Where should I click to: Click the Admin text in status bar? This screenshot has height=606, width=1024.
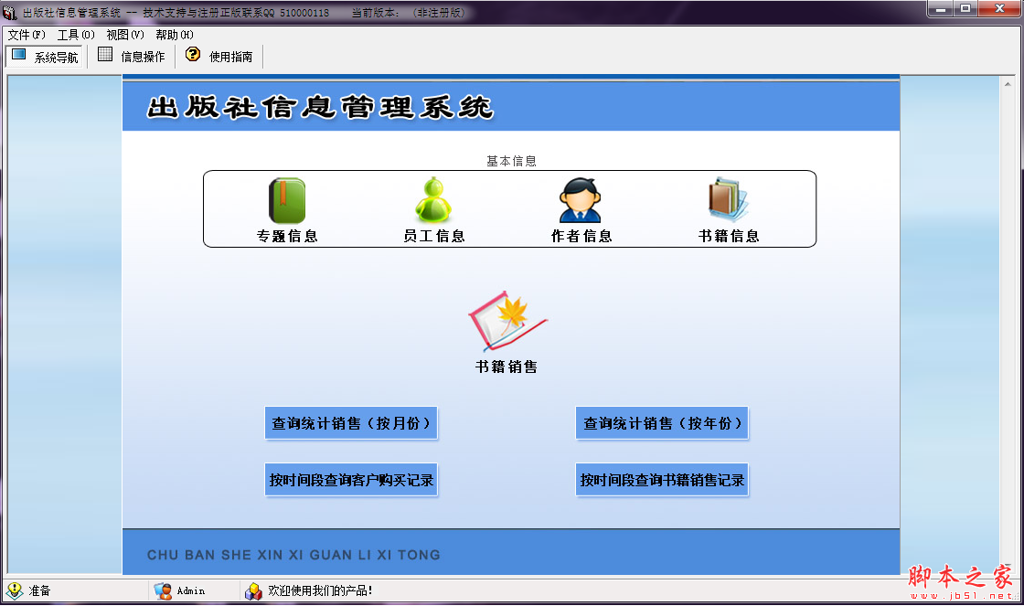pyautogui.click(x=191, y=591)
